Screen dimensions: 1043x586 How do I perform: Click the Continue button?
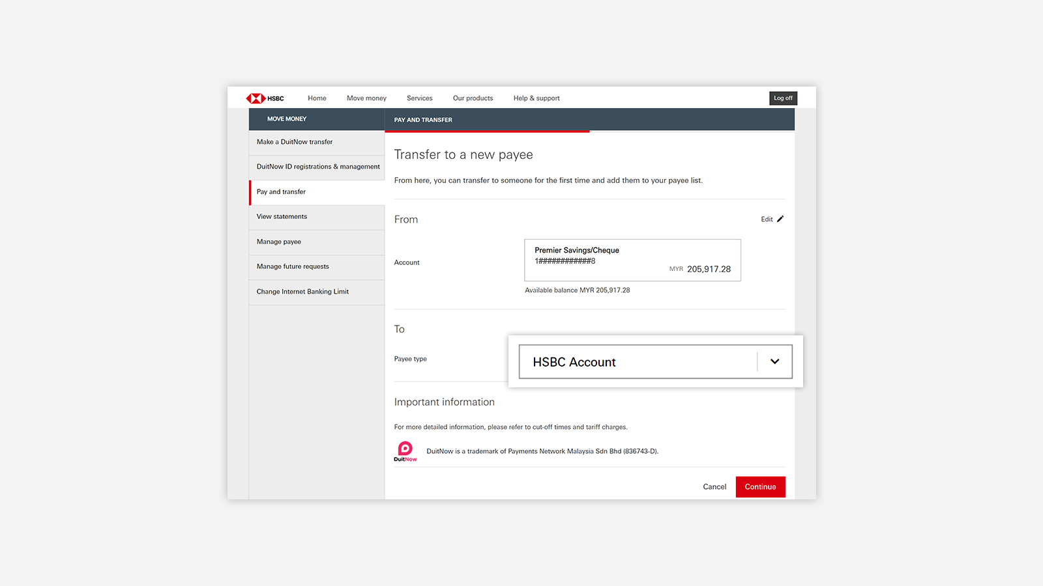click(761, 487)
